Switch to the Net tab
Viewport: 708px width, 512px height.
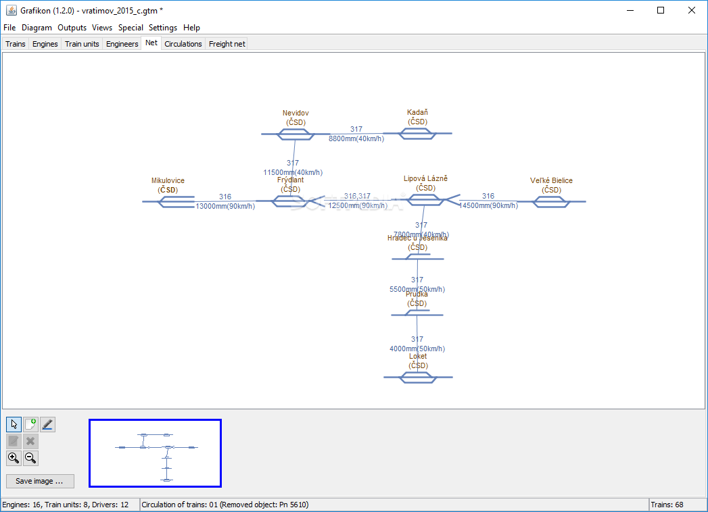151,43
